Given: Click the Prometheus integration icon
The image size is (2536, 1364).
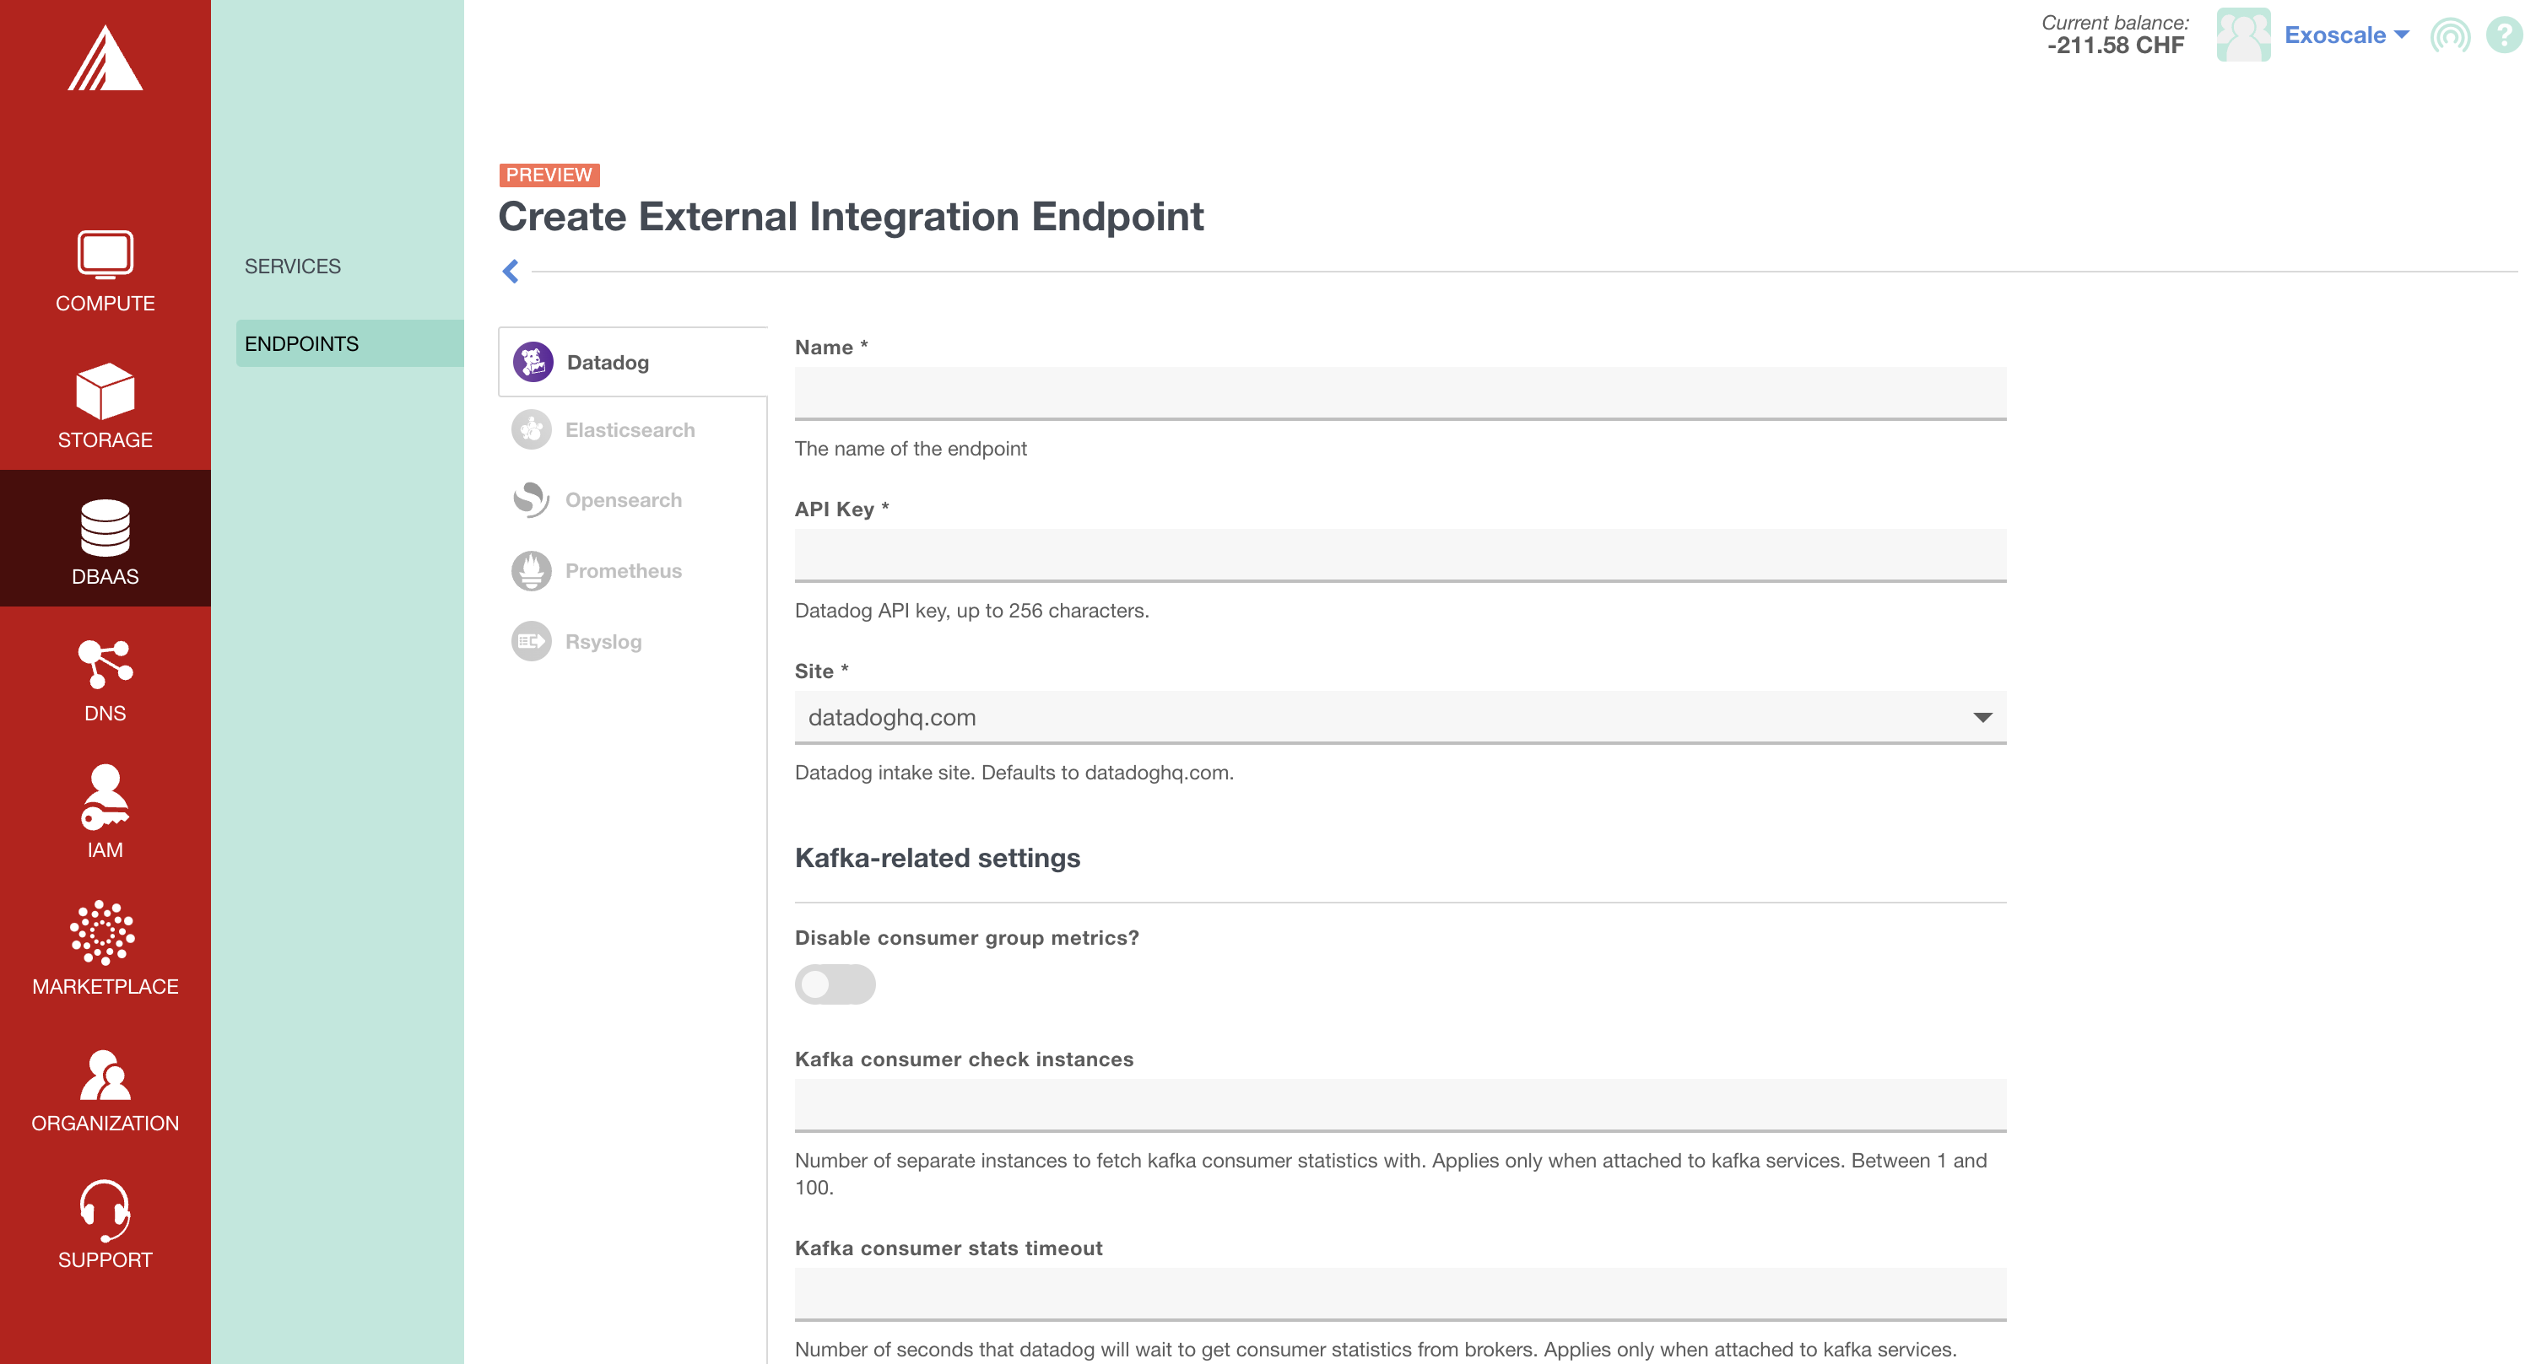Looking at the screenshot, I should point(531,569).
